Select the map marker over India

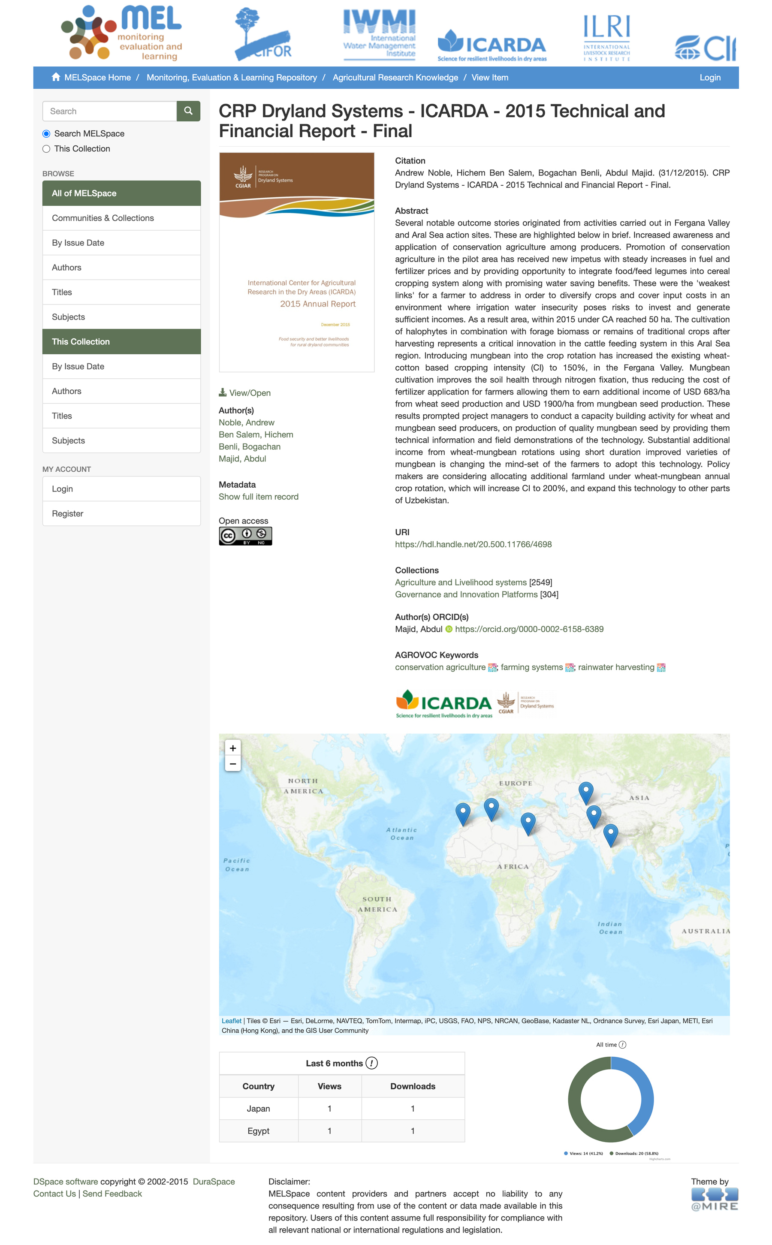pos(611,835)
